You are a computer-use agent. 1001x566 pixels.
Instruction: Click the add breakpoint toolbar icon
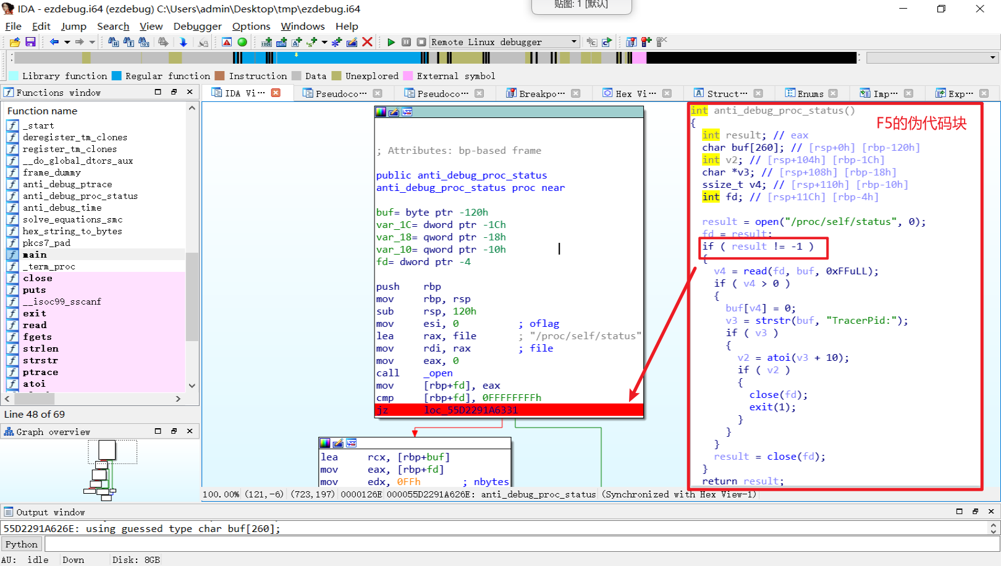point(646,42)
